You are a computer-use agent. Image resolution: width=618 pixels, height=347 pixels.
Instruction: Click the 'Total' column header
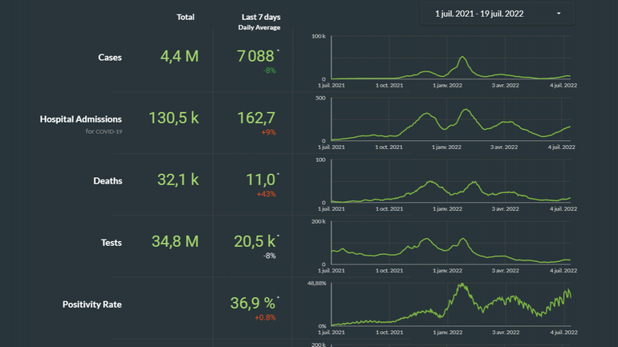[185, 17]
